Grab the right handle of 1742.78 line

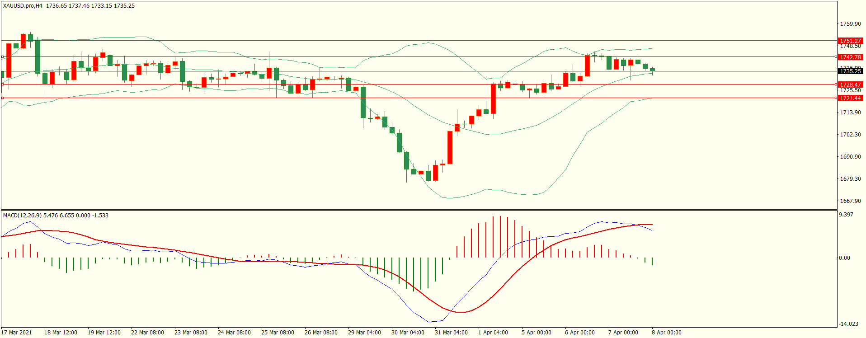coord(836,57)
